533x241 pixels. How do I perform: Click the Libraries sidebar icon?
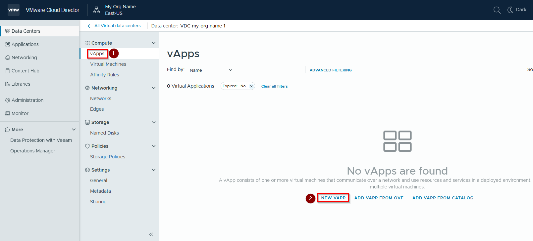8,84
